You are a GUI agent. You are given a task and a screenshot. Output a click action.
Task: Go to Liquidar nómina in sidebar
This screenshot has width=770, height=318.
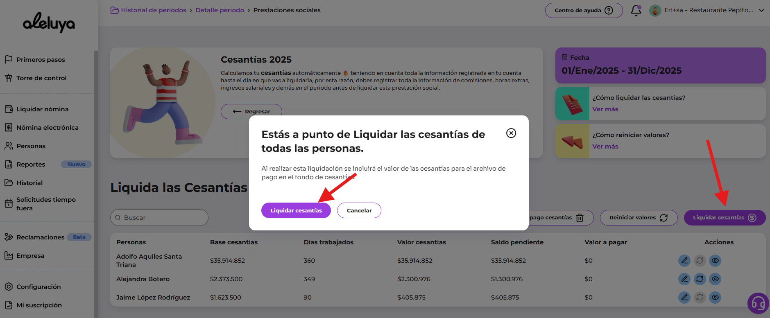[x=42, y=109]
